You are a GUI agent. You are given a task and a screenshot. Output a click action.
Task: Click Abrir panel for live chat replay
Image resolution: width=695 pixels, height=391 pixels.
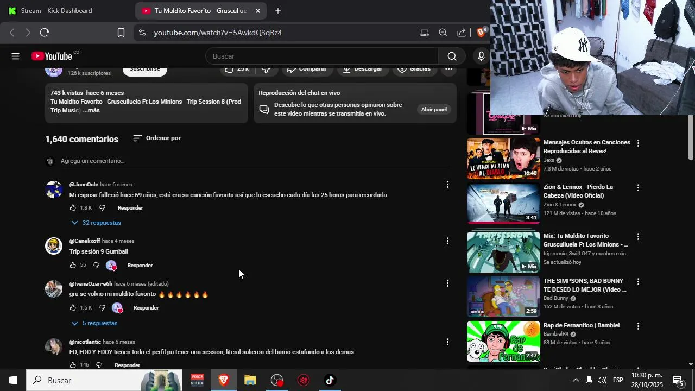click(x=434, y=109)
